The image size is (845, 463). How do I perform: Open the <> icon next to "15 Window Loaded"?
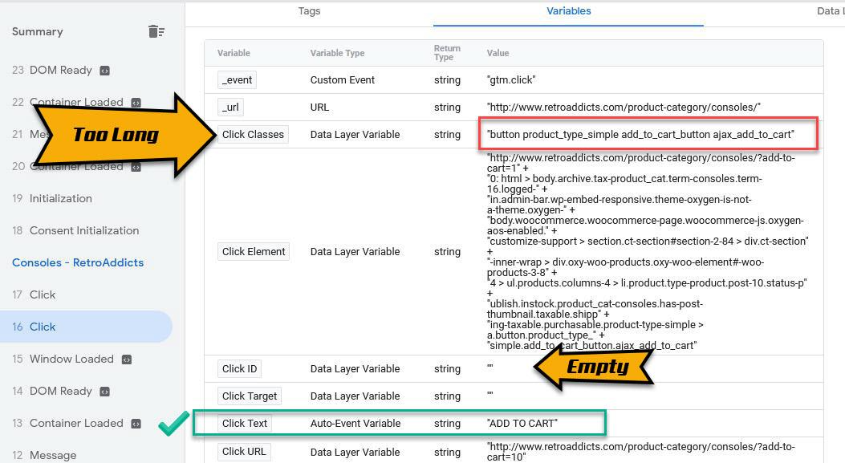coord(128,359)
